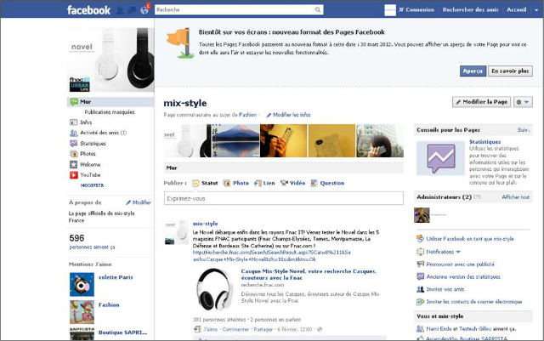This screenshot has height=341, width=544.
Task: Click the large Statistiques chart icon
Action: (x=440, y=158)
